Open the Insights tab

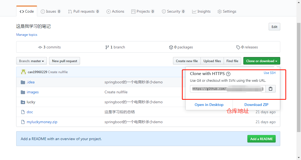coord(201,11)
